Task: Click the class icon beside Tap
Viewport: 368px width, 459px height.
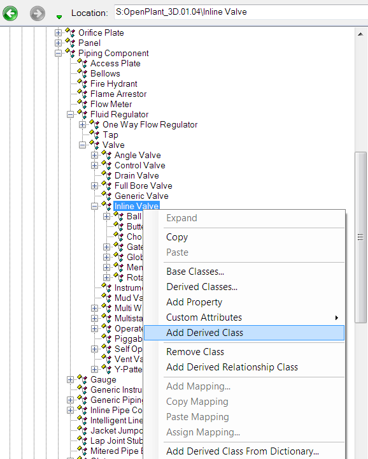Action: 94,135
